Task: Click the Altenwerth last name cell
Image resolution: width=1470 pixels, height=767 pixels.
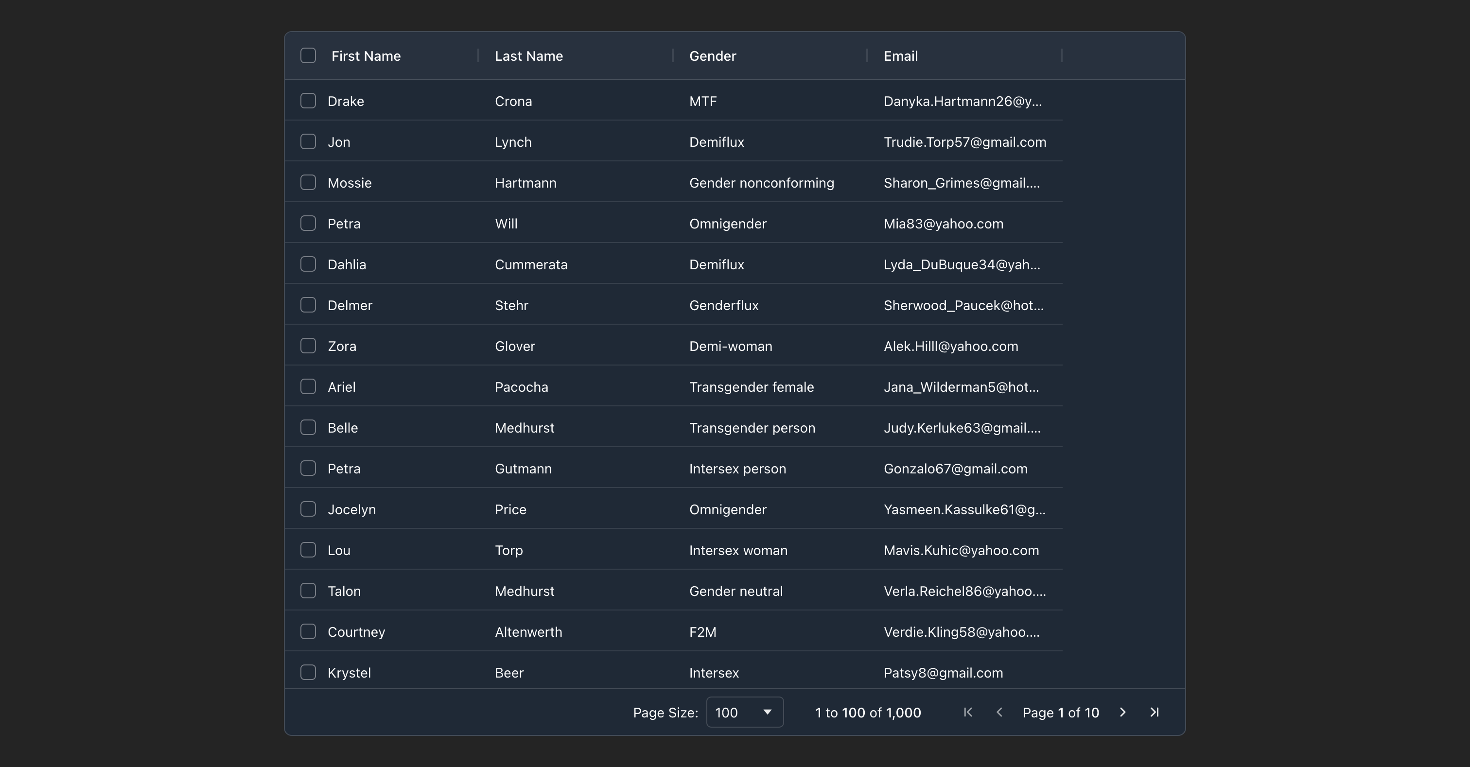Action: (528, 632)
